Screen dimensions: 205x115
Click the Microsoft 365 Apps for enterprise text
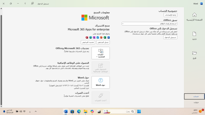pos(89,29)
